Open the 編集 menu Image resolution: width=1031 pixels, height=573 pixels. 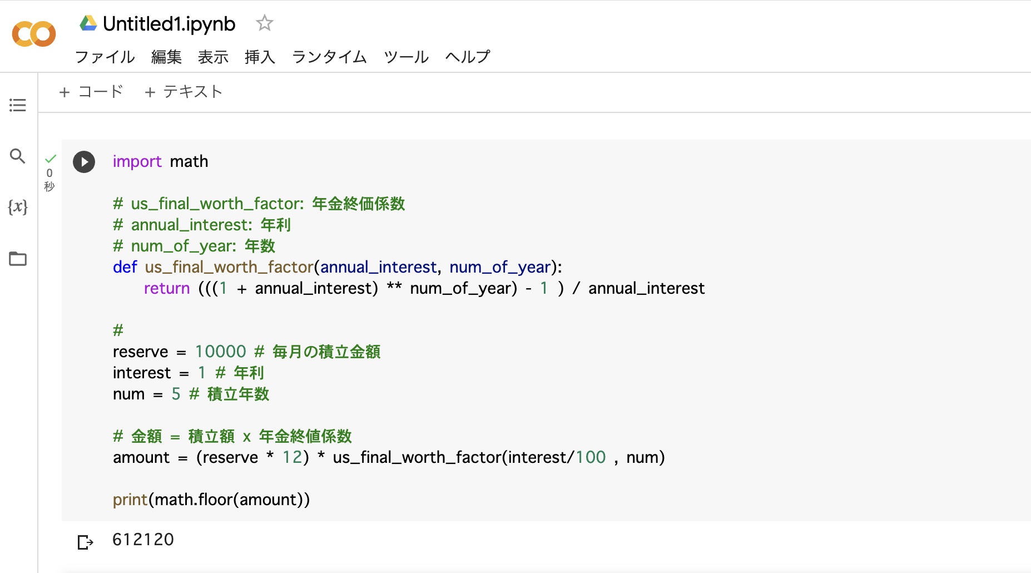pos(166,57)
